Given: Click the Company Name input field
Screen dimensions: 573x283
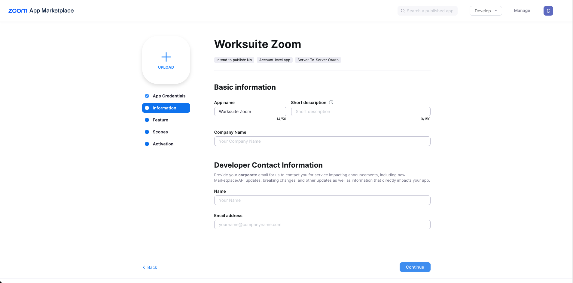Looking at the screenshot, I should click(322, 141).
